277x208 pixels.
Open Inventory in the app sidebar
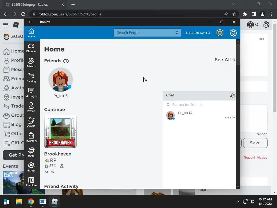[31, 137]
